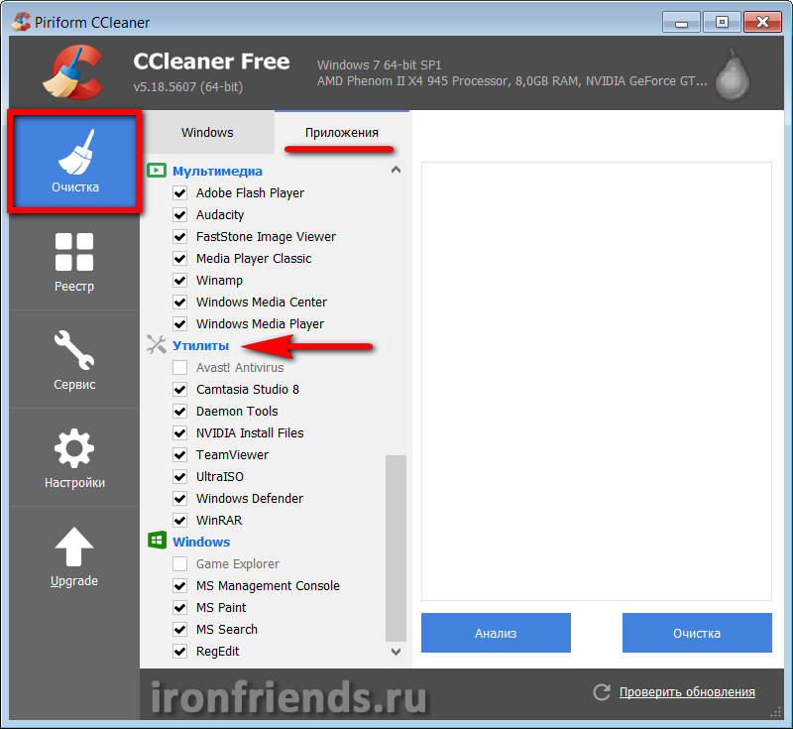
Task: Switch to the Приложения tab
Action: coord(342,132)
